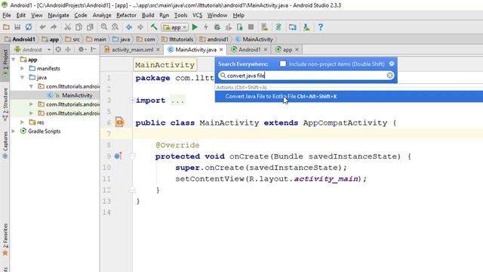Click the Redo arrow icon
This screenshot has width=483, height=272.
click(x=54, y=27)
